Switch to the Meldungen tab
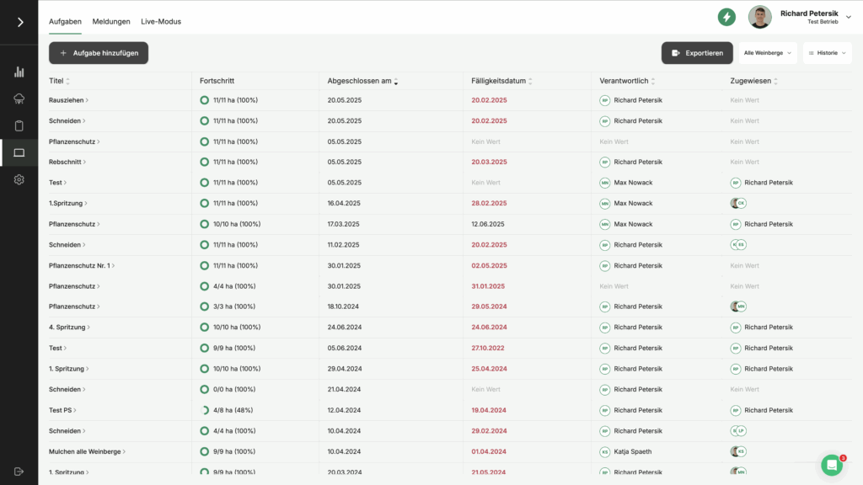The width and height of the screenshot is (863, 485). 111,21
